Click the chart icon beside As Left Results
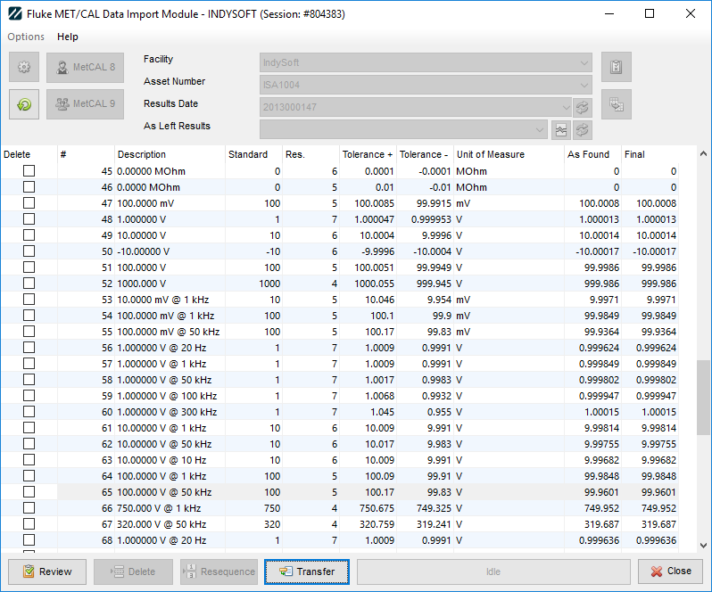712x592 pixels. pos(561,129)
